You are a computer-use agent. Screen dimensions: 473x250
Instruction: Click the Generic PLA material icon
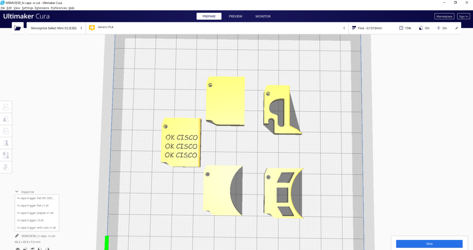(x=91, y=28)
